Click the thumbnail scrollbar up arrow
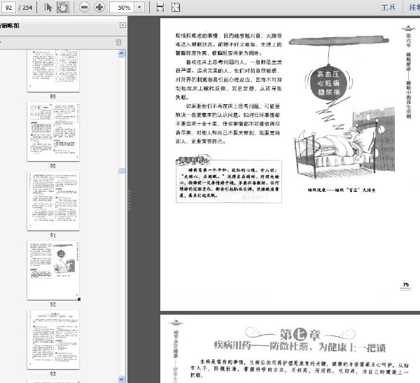The image size is (420, 383). [121, 53]
